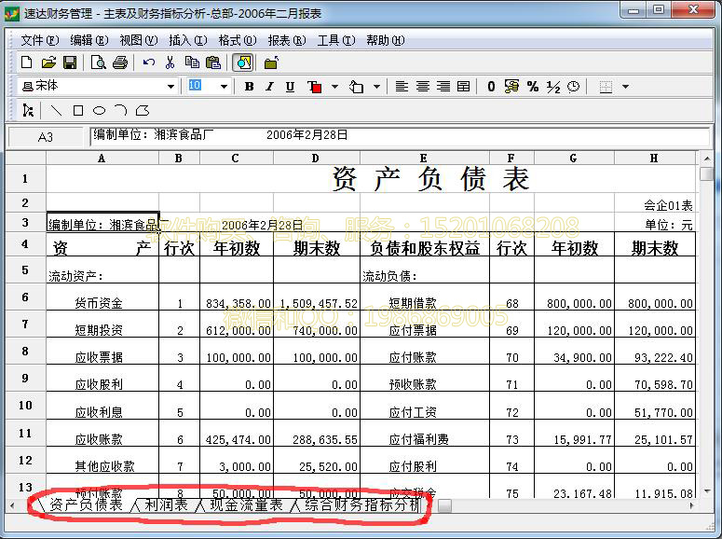The height and width of the screenshot is (539, 722).
Task: Click the red font color swatch
Action: (314, 87)
